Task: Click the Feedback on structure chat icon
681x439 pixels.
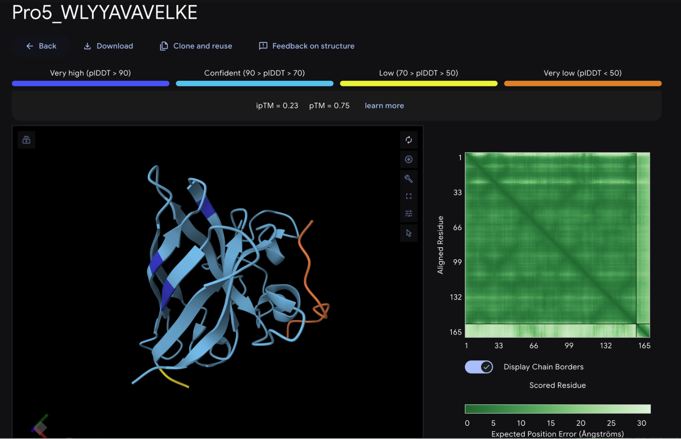Action: coord(263,46)
